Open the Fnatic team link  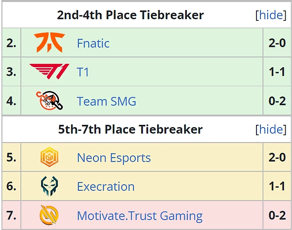click(93, 43)
